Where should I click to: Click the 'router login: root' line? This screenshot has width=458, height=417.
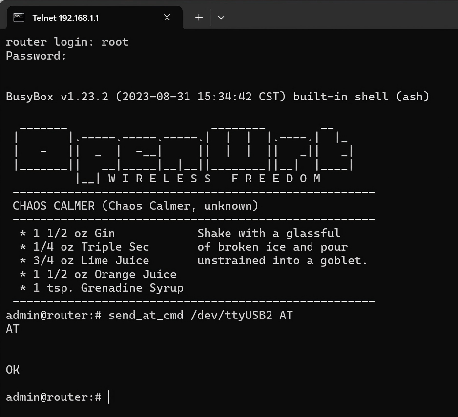[67, 42]
